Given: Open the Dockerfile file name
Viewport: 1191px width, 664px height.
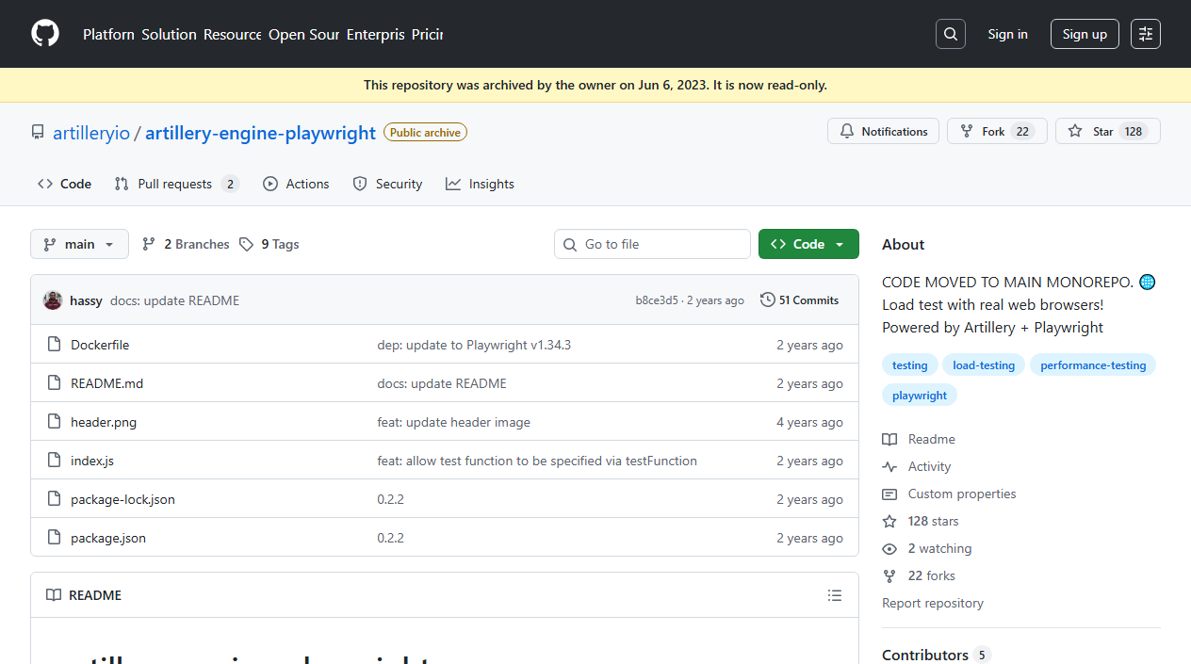Looking at the screenshot, I should [x=100, y=345].
